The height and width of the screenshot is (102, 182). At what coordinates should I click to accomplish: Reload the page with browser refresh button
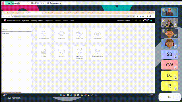point(9,16)
